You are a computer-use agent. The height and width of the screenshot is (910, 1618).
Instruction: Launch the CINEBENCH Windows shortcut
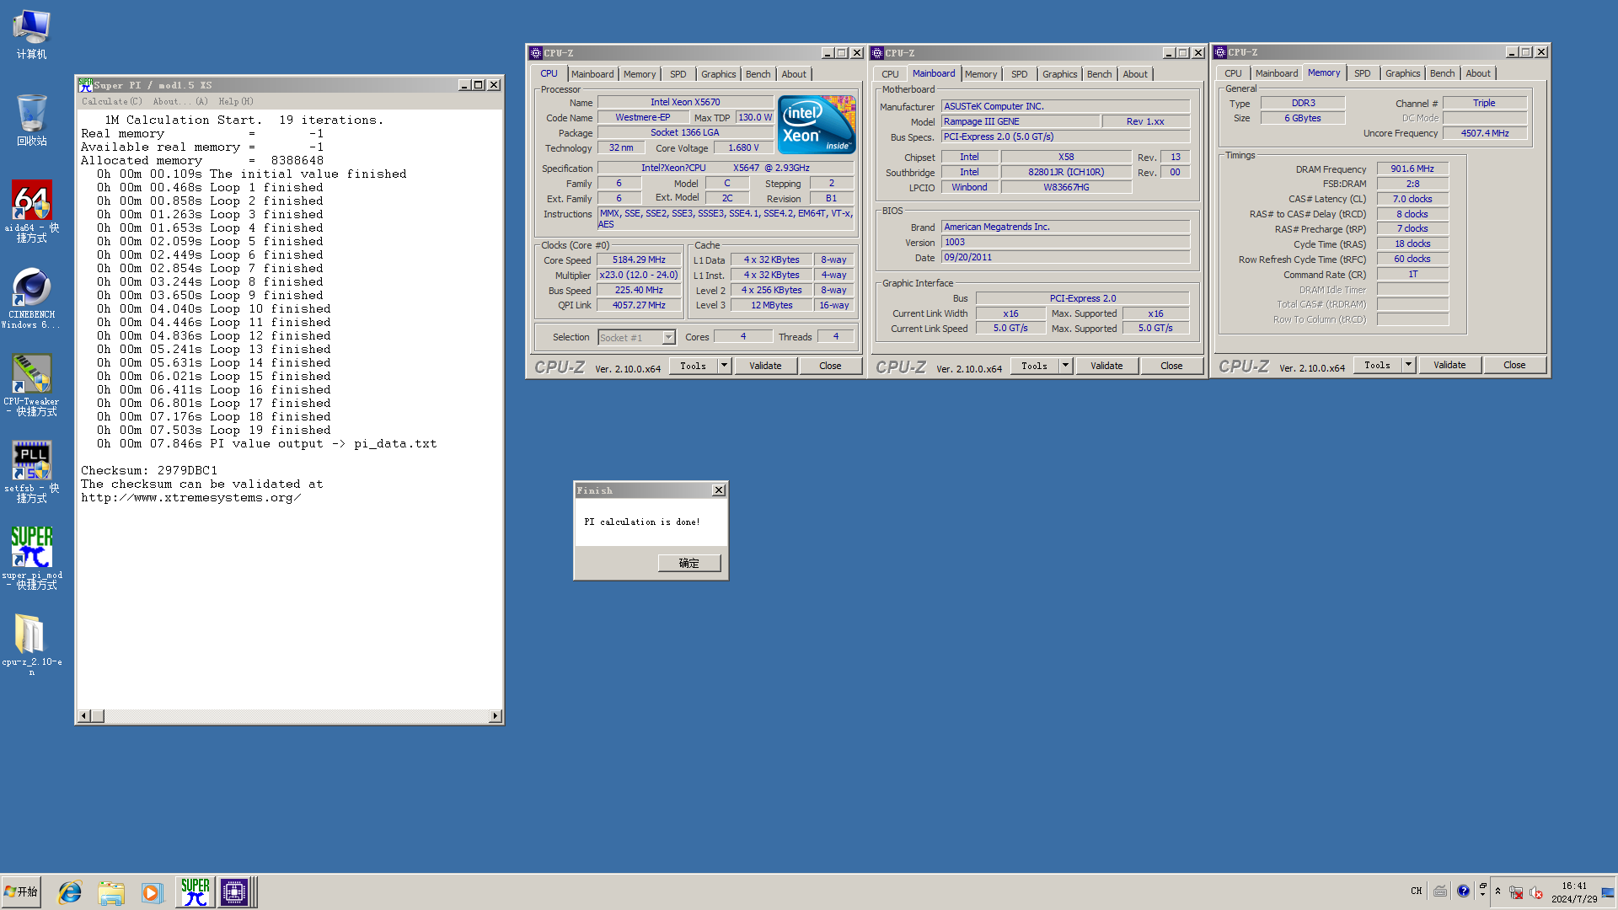[x=31, y=298]
